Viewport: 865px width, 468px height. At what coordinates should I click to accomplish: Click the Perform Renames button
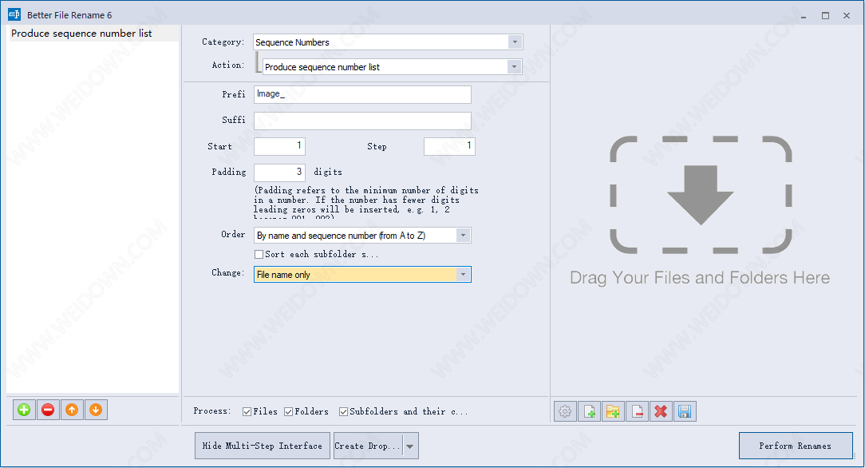click(x=795, y=446)
